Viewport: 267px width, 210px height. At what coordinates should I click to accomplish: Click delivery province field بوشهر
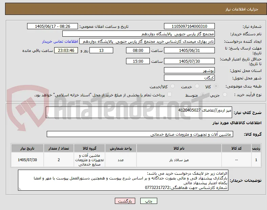(x=189, y=71)
